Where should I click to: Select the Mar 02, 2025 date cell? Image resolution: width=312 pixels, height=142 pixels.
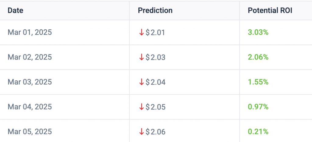[30, 57]
